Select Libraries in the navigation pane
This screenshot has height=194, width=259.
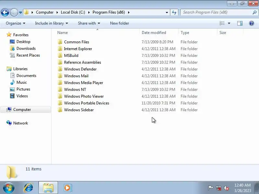(x=20, y=69)
